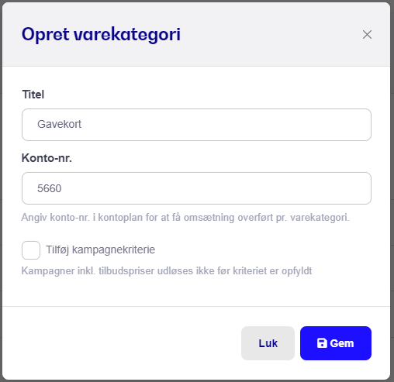Close the Opret varekategori dialog with X
This screenshot has height=382, width=394.
tap(367, 34)
